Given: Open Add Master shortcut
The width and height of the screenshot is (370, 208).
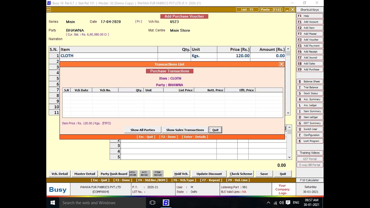Looking at the screenshot, I should click(x=310, y=34).
